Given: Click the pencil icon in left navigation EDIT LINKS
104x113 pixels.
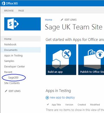Looking at the screenshot, I should pos(6,91).
